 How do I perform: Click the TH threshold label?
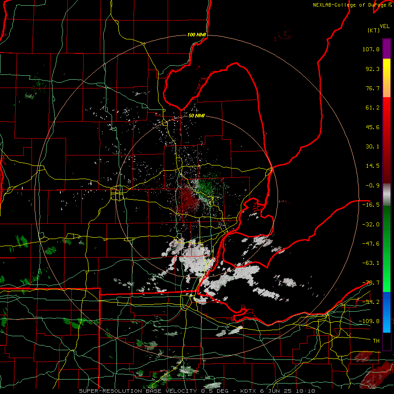click(376, 341)
